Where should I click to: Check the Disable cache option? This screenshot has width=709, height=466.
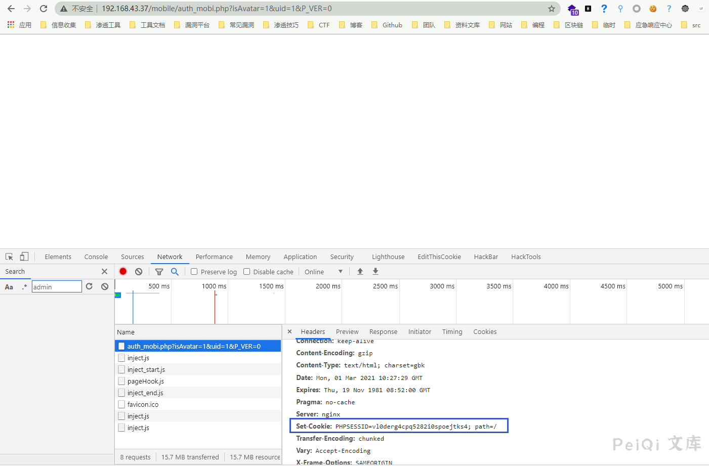247,272
